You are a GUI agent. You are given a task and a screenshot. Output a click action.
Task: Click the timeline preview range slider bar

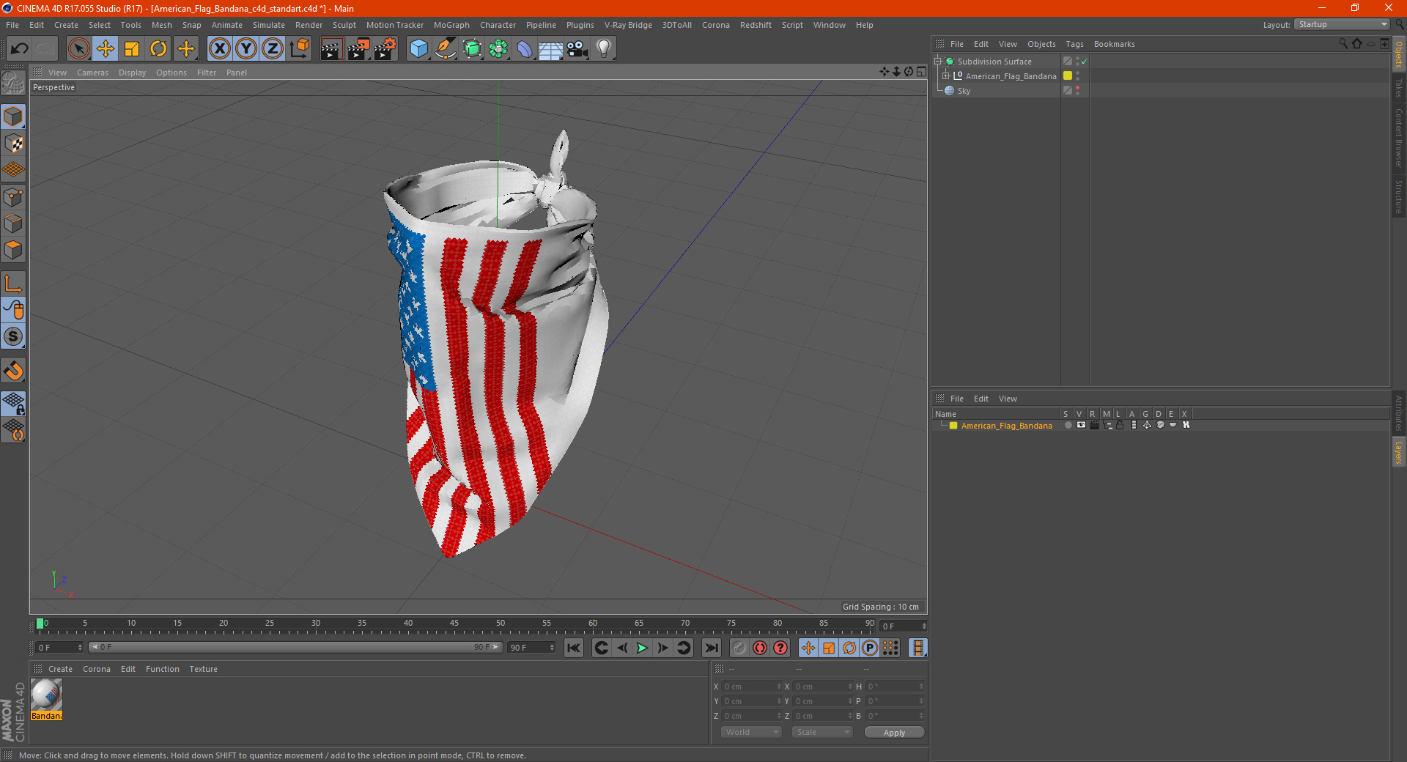tap(295, 648)
